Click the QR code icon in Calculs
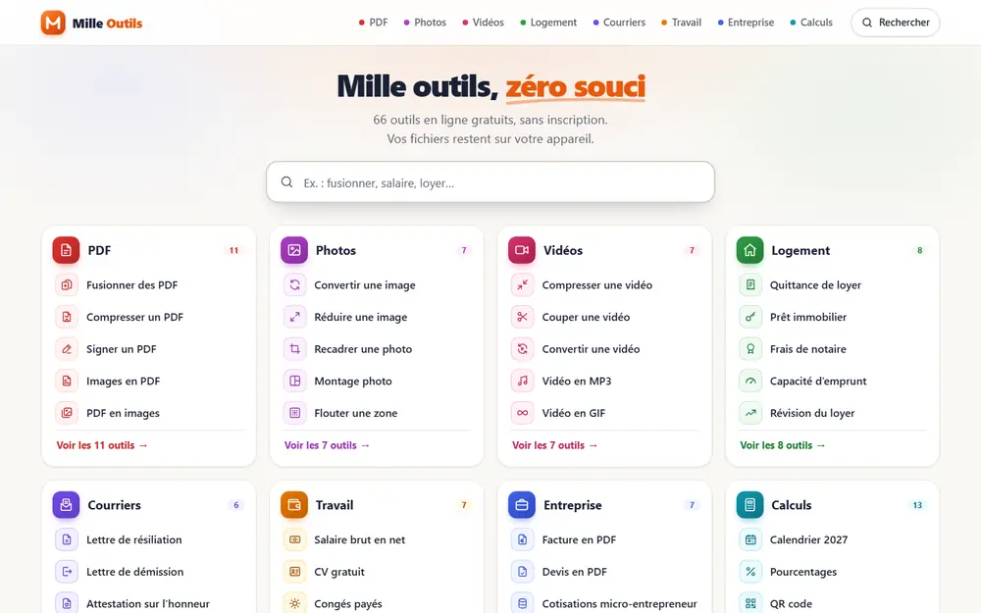981x613 pixels. tap(750, 603)
